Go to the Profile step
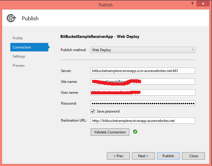This screenshot has height=166, width=212. click(18, 38)
